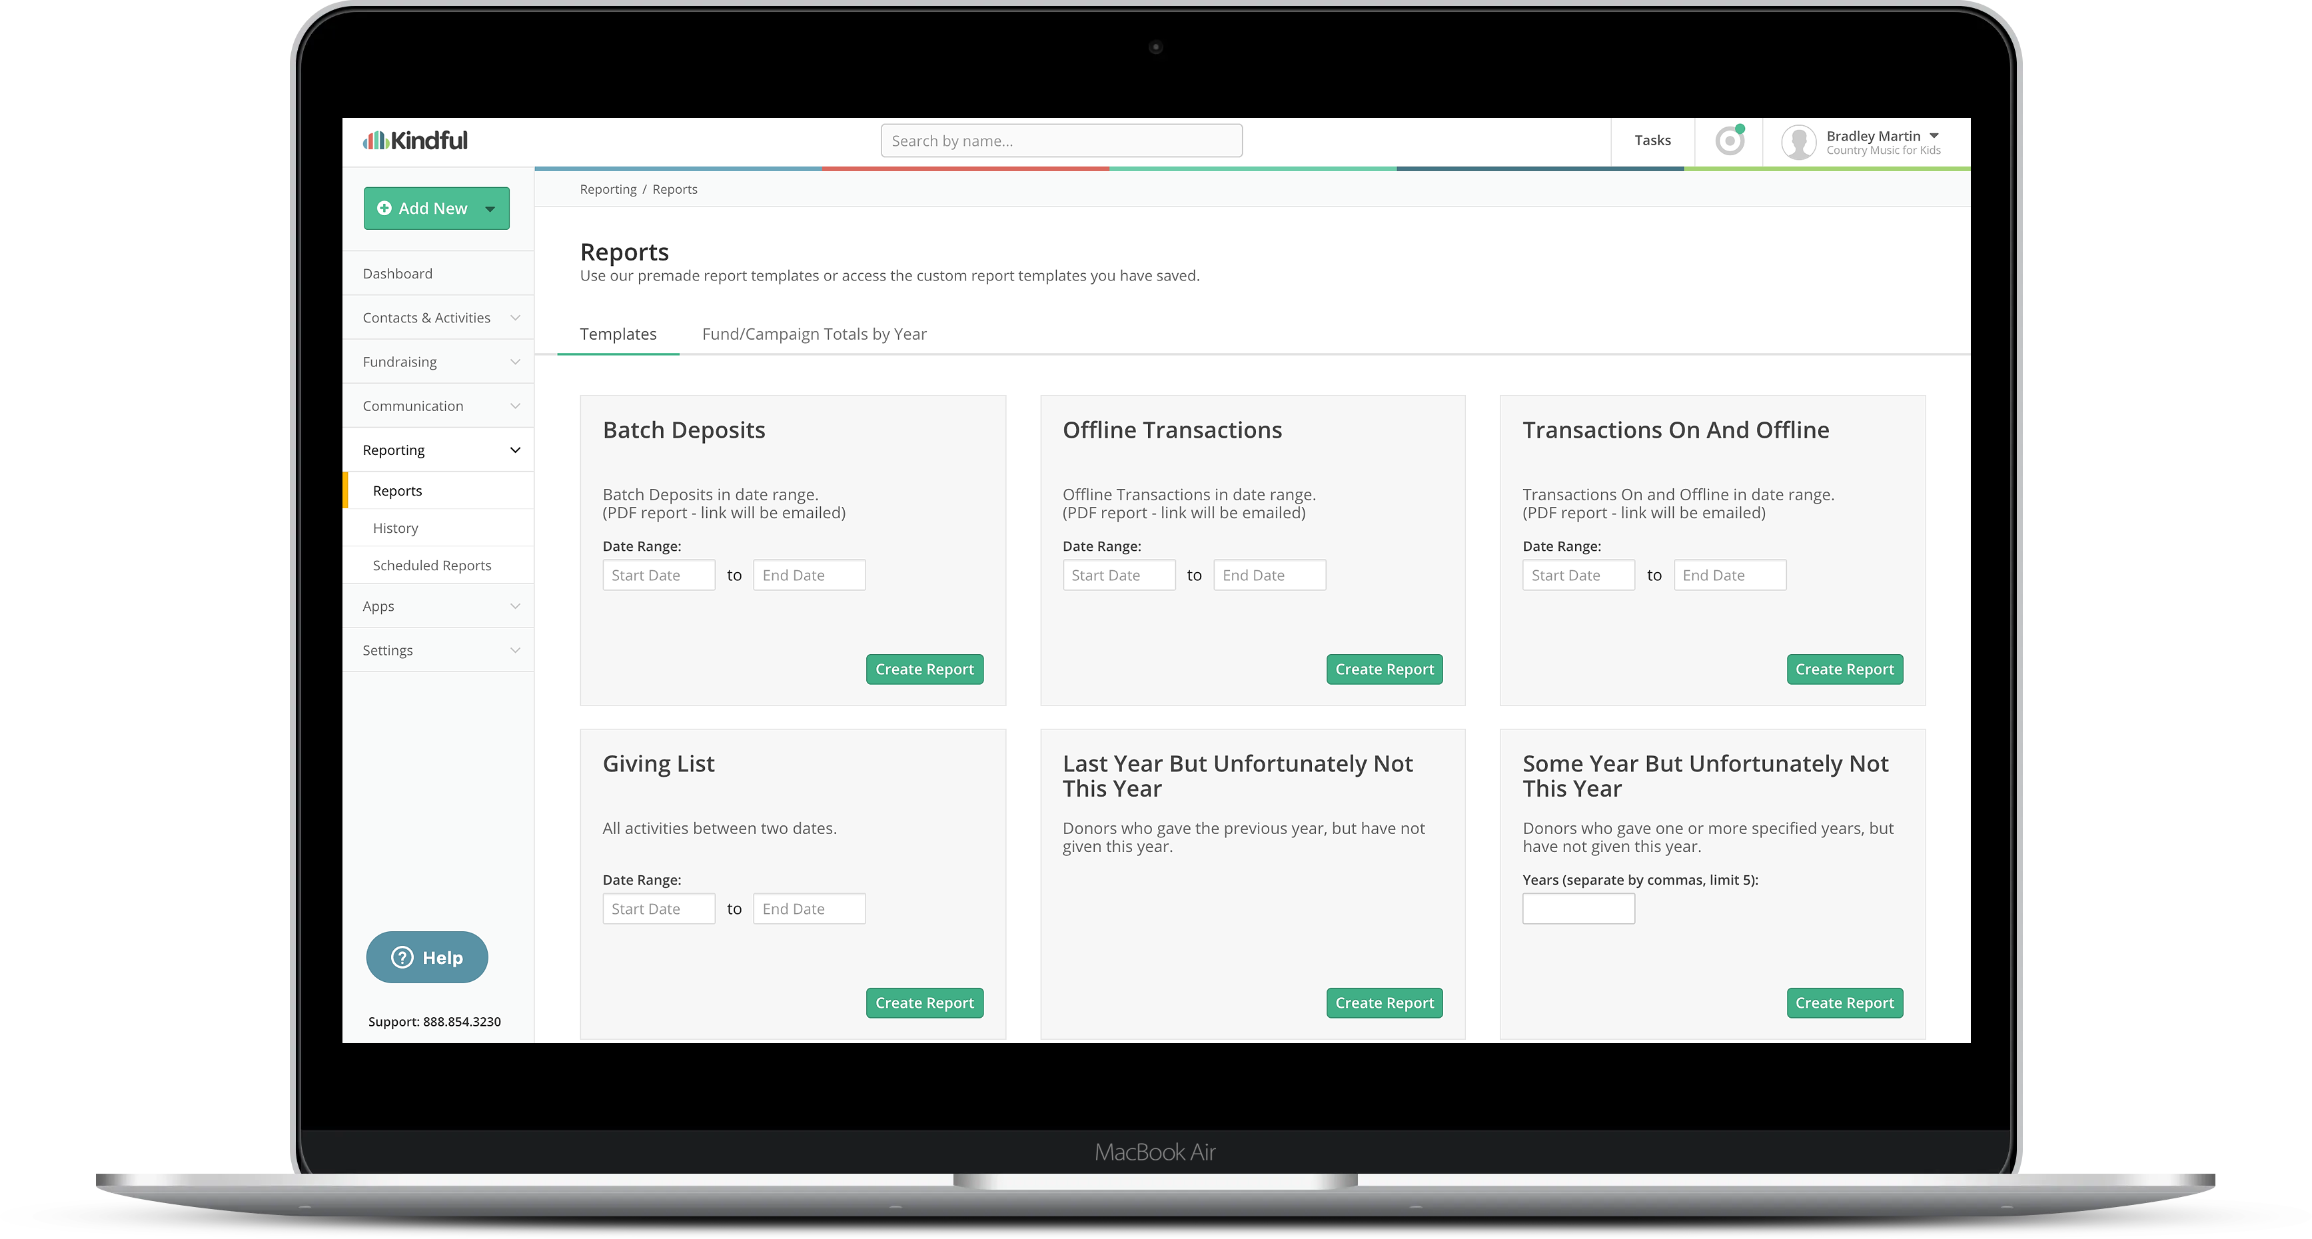Click the Kindful logo icon
This screenshot has height=1239, width=2312.
pyautogui.click(x=374, y=139)
